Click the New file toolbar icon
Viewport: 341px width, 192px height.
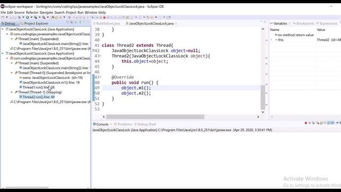(x=3, y=18)
